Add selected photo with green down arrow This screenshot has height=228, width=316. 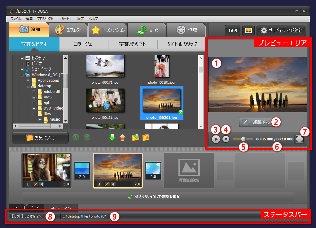point(112,137)
